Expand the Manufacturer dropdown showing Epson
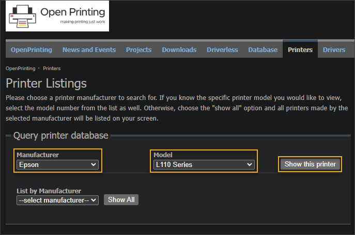Image resolution: width=355 pixels, height=235 pixels. (x=57, y=164)
